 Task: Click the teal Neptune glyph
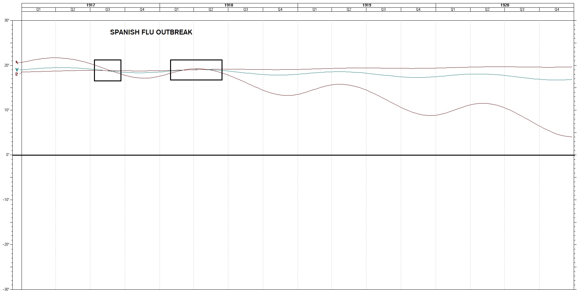point(17,70)
